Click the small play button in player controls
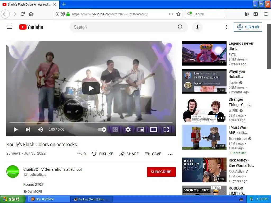This screenshot has height=203, width=271. 16,130
